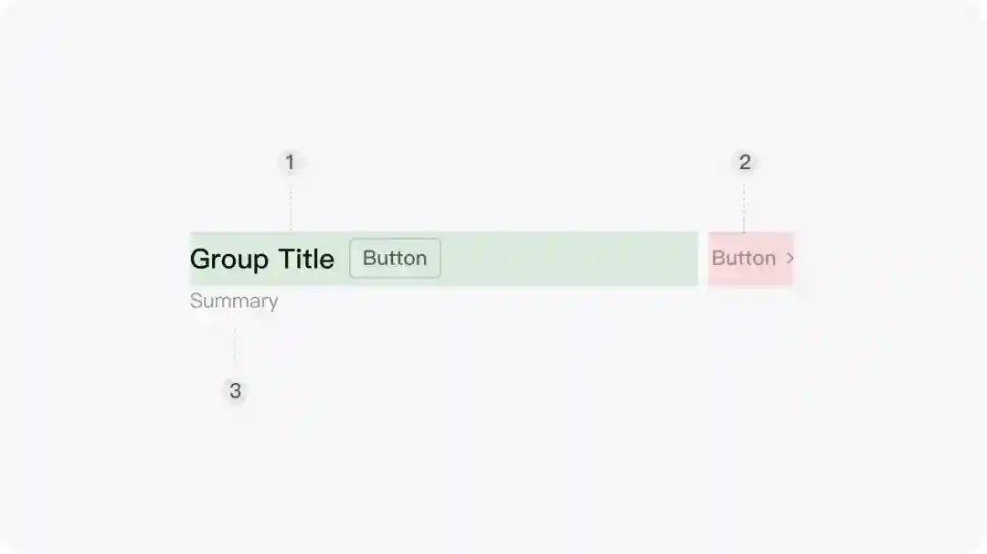Screen dimensions: 987x554
Task: Click the letter S of Summary
Action: point(196,302)
